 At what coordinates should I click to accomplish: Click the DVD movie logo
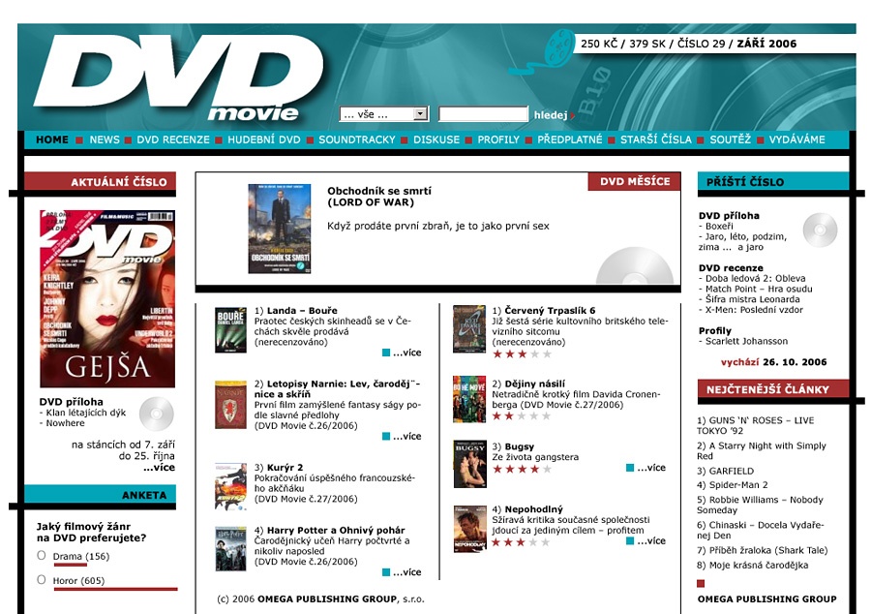tap(178, 77)
